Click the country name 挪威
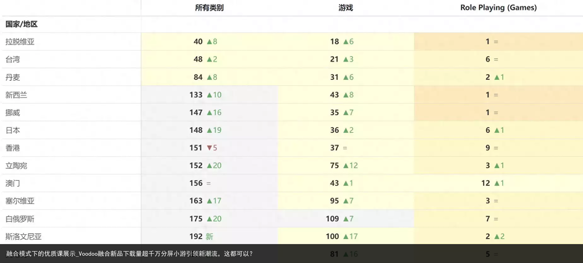The height and width of the screenshot is (263, 583). pyautogui.click(x=13, y=113)
